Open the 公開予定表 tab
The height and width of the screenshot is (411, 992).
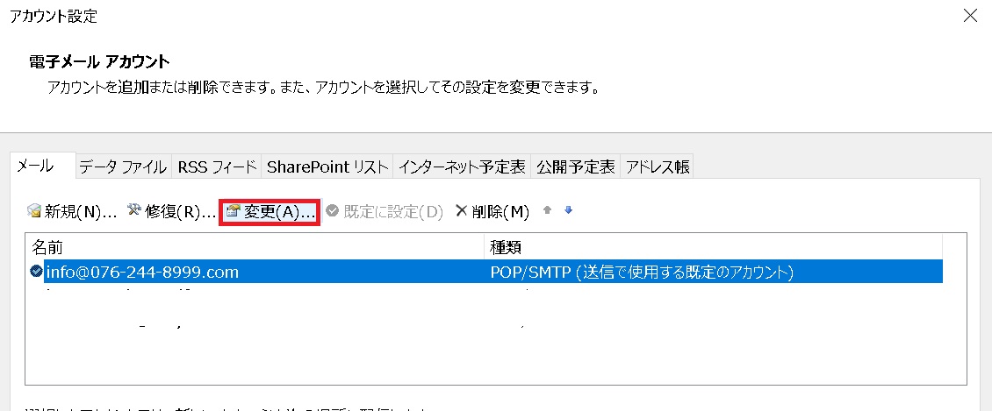576,167
